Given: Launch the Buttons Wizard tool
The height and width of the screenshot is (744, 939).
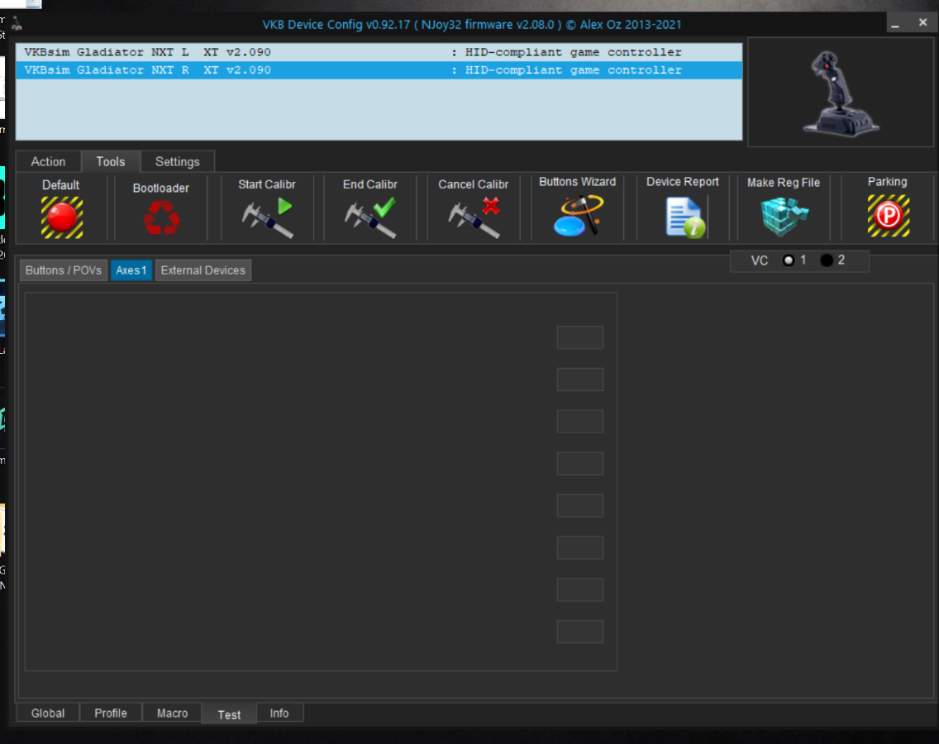Looking at the screenshot, I should pos(578,216).
